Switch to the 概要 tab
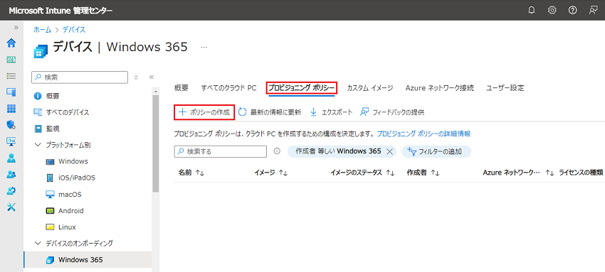Image resolution: width=605 pixels, height=272 pixels. [181, 88]
